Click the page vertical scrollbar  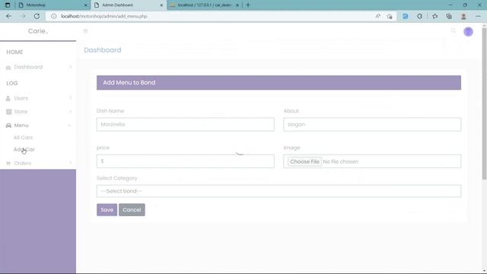tap(484, 103)
